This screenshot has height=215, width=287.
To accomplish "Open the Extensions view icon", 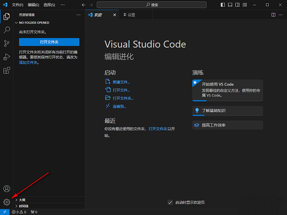I will (7, 70).
